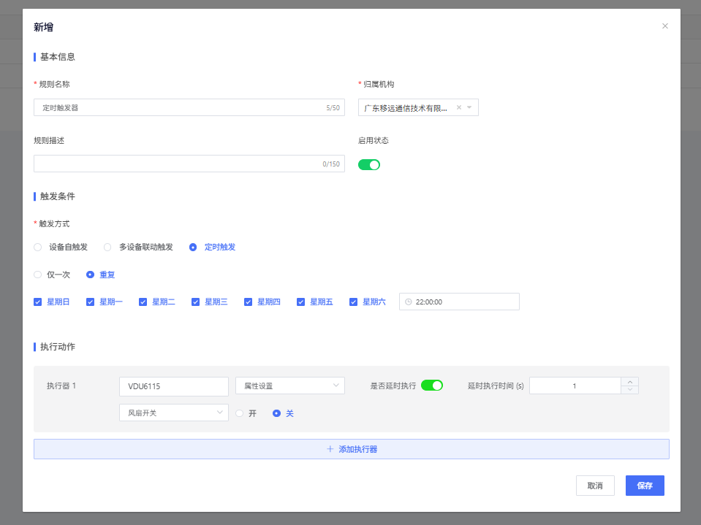The width and height of the screenshot is (701, 525).
Task: Select 开 for the fan switch
Action: click(239, 413)
